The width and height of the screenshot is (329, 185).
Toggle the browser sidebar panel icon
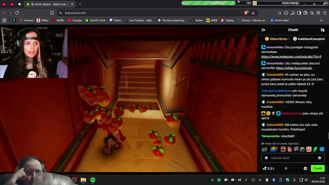(299, 13)
